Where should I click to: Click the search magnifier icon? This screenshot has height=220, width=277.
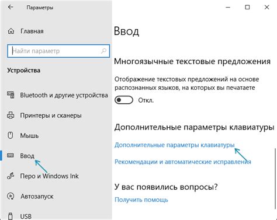coord(104,51)
